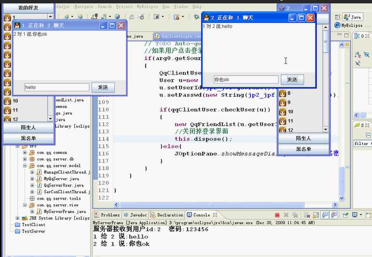Viewport: 372px width, 257px height.
Task: Toggle Hide Fields in Outline view
Action: pyautogui.click(x=367, y=55)
